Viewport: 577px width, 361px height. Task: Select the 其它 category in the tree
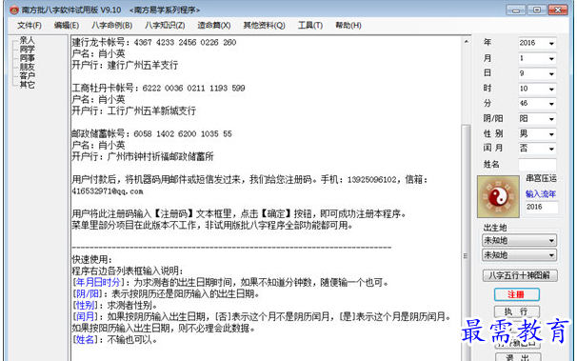pyautogui.click(x=28, y=84)
